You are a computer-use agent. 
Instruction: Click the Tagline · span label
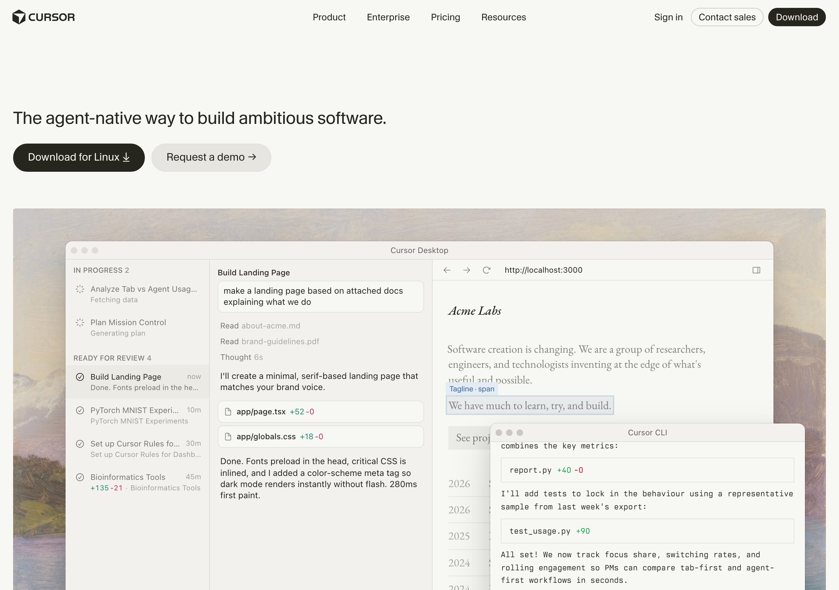[472, 389]
